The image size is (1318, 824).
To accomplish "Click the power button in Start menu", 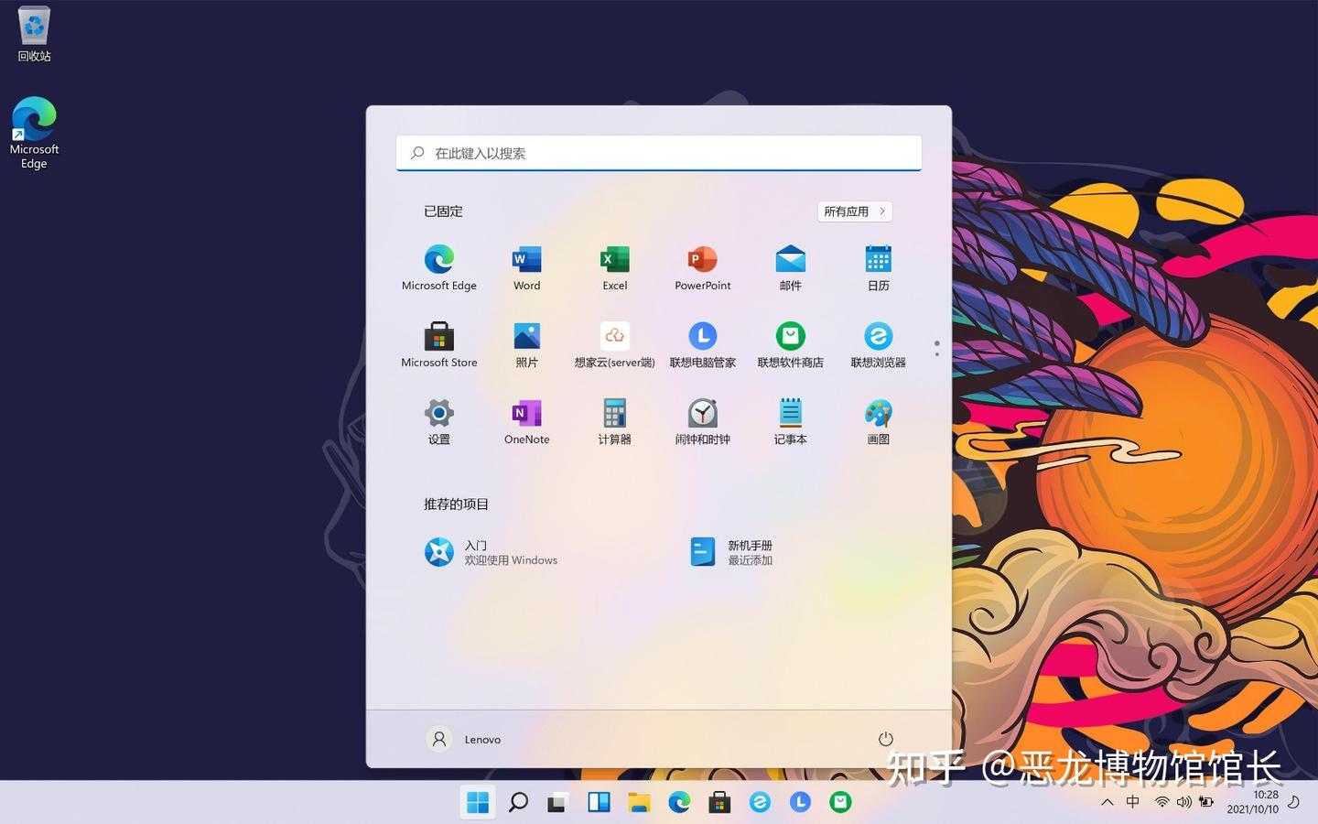I will click(x=885, y=739).
